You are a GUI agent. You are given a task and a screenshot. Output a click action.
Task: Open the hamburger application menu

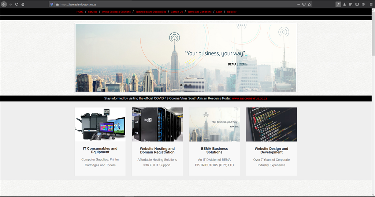pyautogui.click(x=371, y=4)
